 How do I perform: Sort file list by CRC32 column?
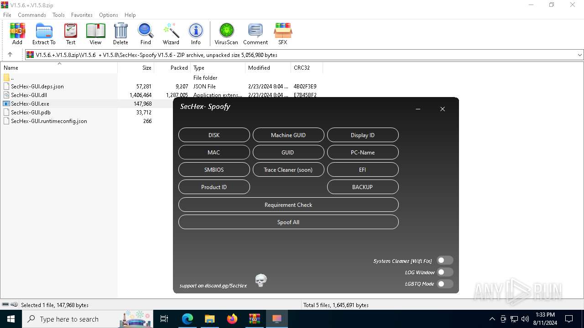(x=307, y=67)
